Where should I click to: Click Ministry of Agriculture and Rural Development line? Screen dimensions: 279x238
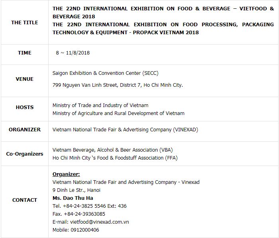click(x=118, y=113)
